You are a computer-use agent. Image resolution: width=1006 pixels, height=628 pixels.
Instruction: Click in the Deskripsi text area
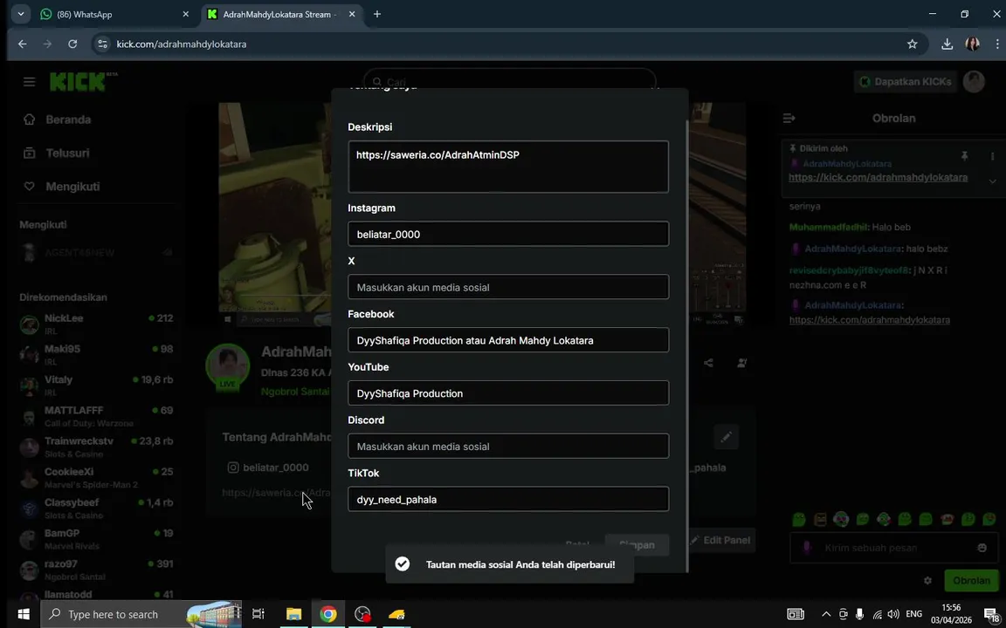[508, 167]
